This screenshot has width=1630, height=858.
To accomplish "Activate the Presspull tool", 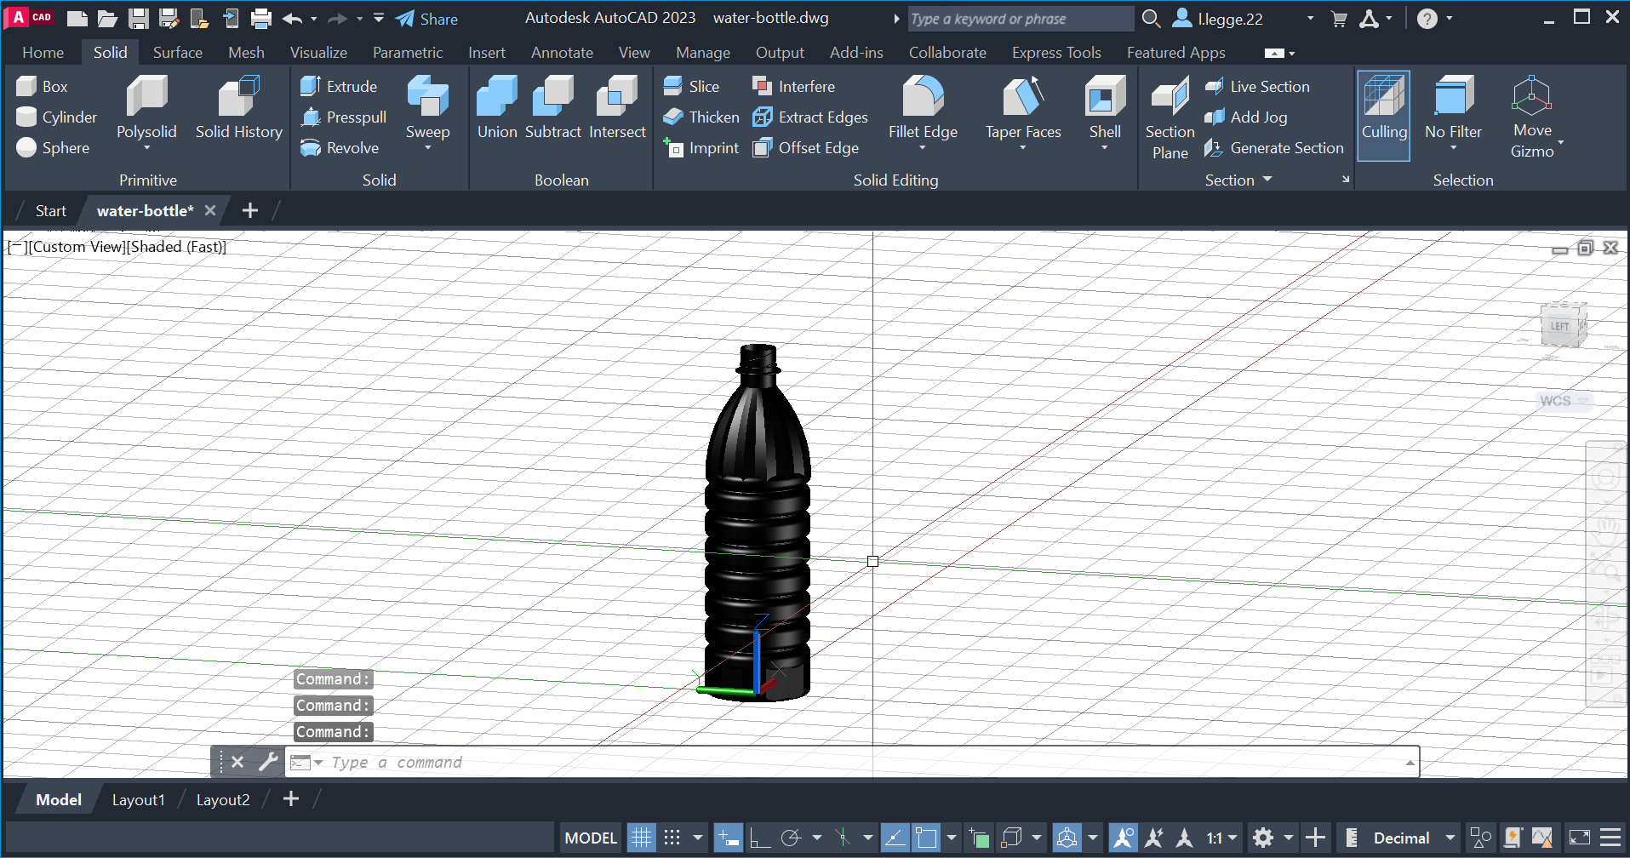I will tap(344, 117).
